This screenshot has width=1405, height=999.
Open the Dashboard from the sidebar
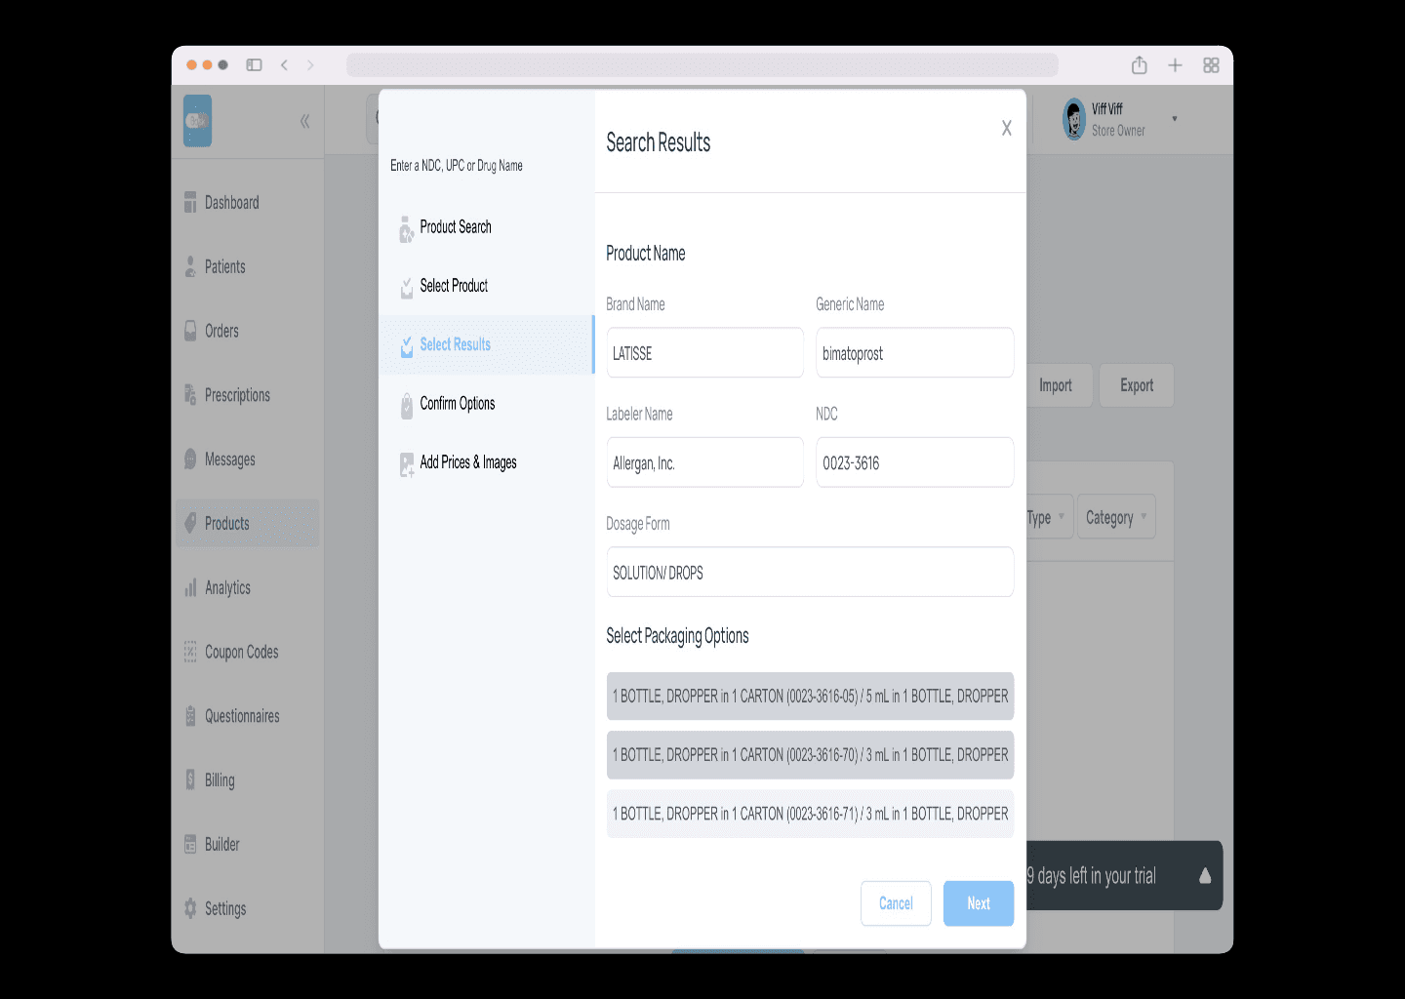[x=190, y=203]
